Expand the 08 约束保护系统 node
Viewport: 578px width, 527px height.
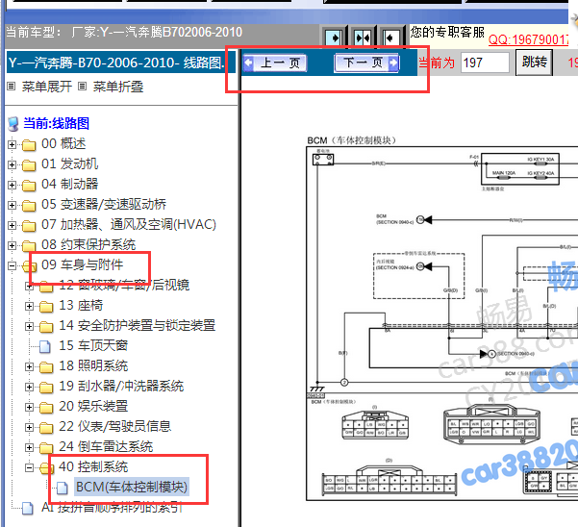[x=13, y=245]
